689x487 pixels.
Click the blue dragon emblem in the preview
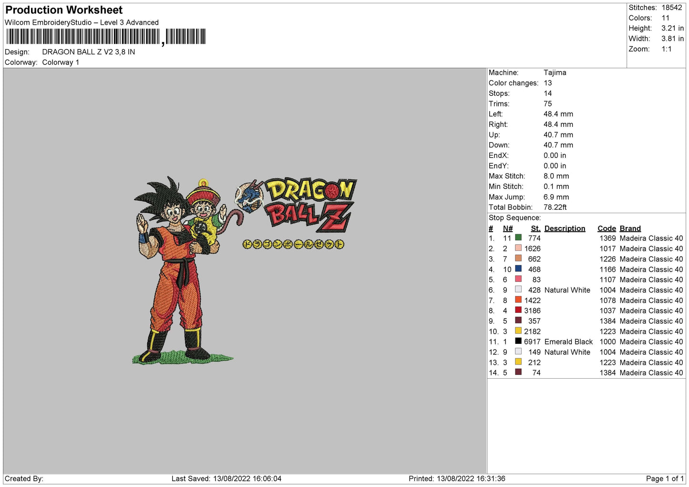click(250, 196)
